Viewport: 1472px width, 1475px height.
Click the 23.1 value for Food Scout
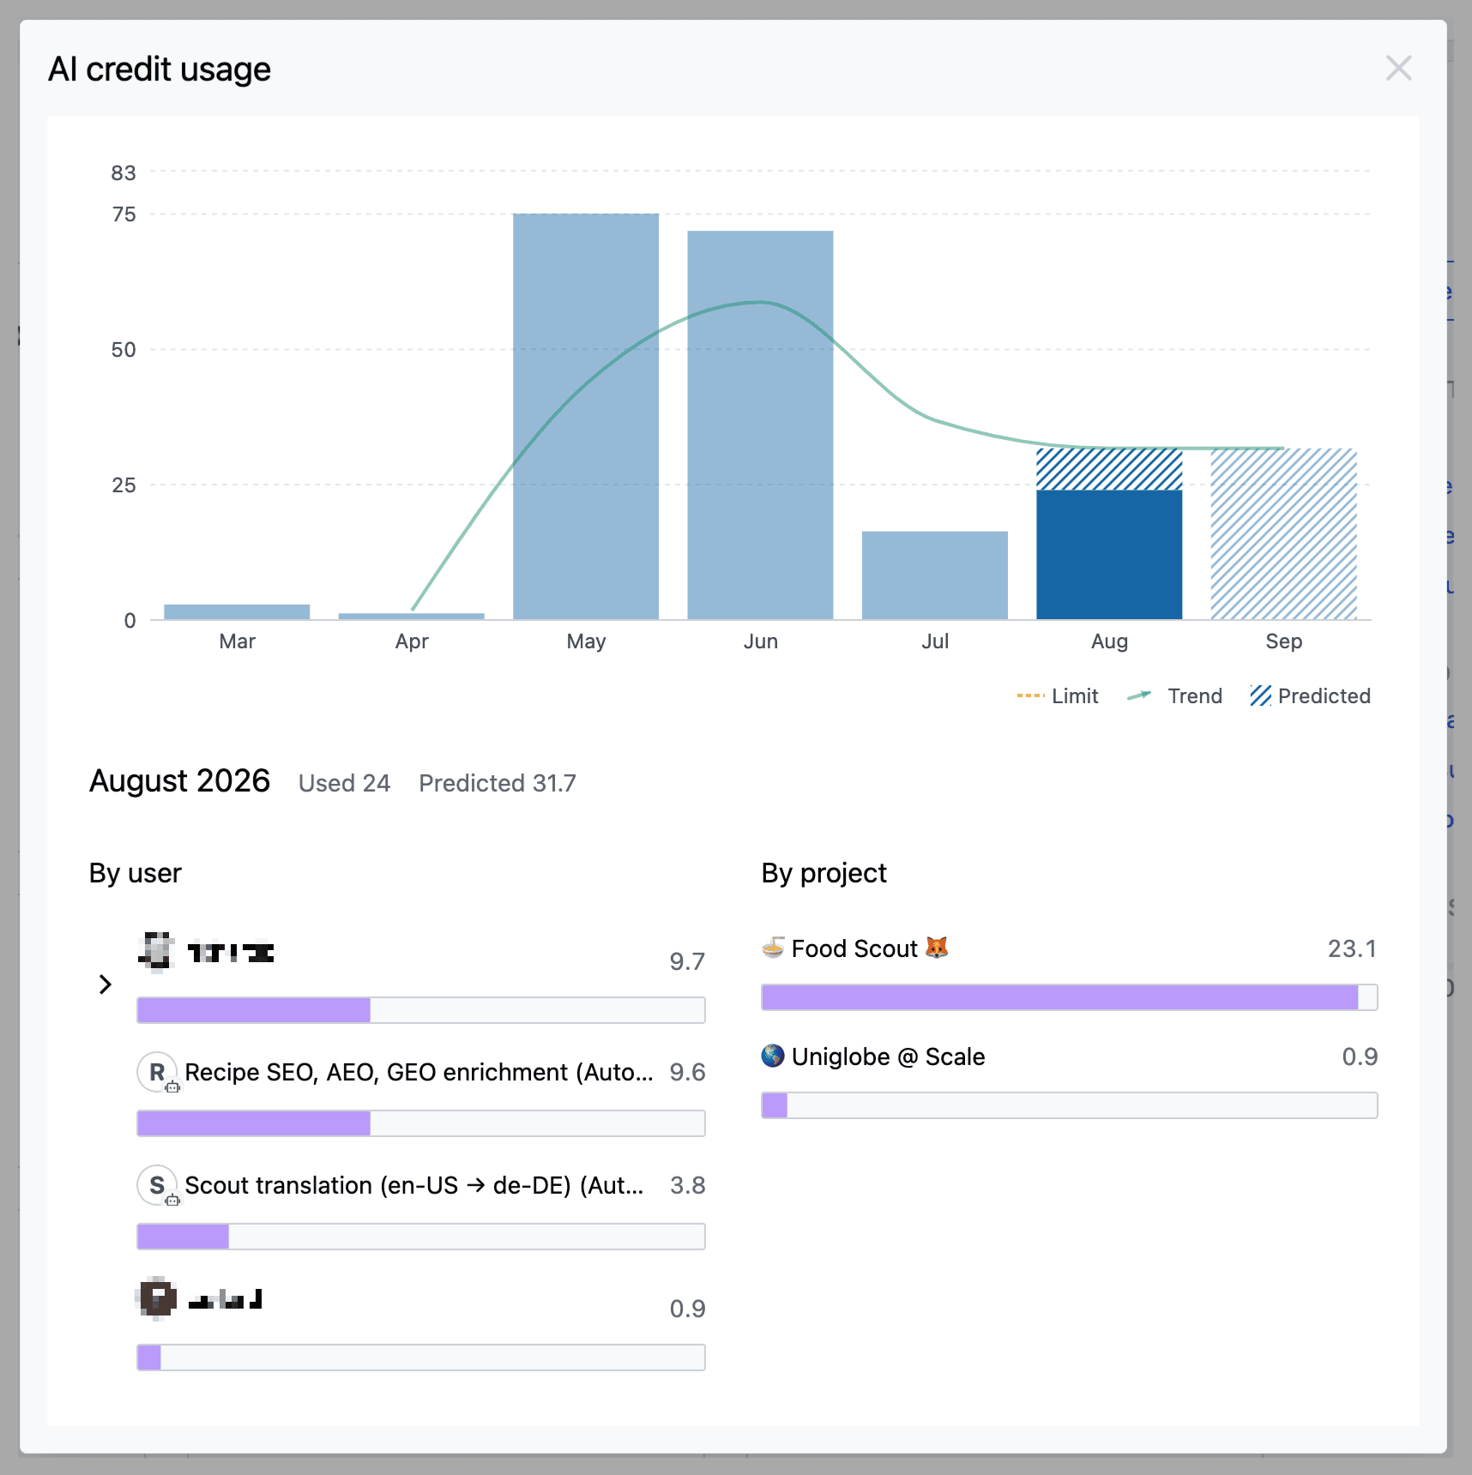[x=1352, y=948]
